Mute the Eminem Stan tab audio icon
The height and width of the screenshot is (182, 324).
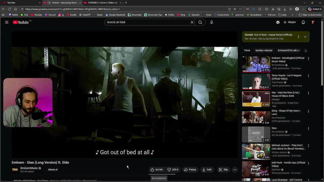pos(49,3)
